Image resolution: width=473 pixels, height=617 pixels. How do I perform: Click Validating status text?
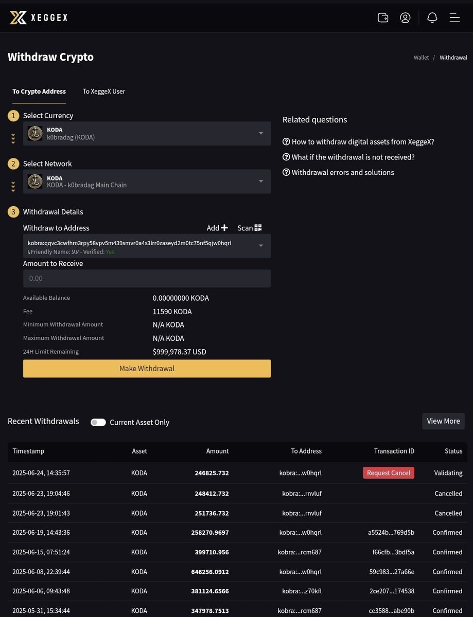point(448,473)
